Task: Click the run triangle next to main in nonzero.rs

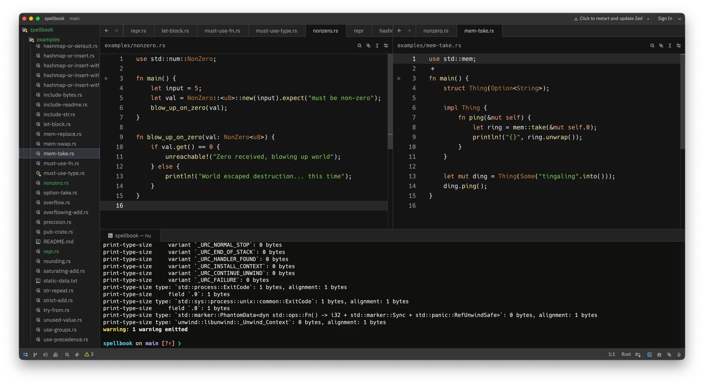Action: [106, 78]
